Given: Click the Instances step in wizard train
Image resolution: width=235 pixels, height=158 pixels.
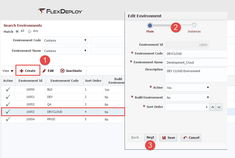Looking at the screenshot, I should coord(194,28).
